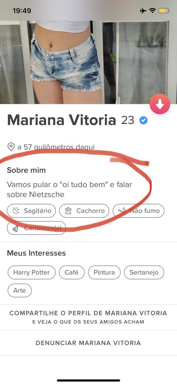Select the Sertanejo interest chip
This screenshot has width=177, height=385.
(144, 272)
